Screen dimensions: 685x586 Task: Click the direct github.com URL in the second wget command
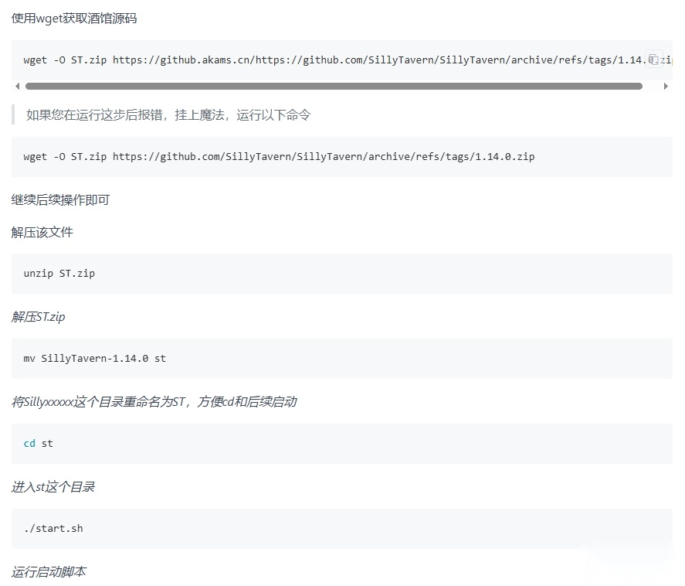[x=324, y=157]
